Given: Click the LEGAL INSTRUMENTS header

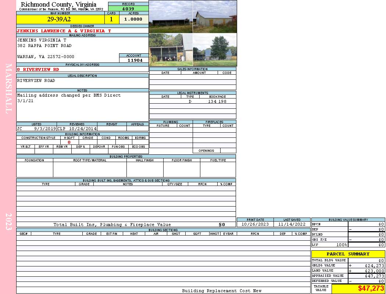Looking at the screenshot, I should (193, 93).
